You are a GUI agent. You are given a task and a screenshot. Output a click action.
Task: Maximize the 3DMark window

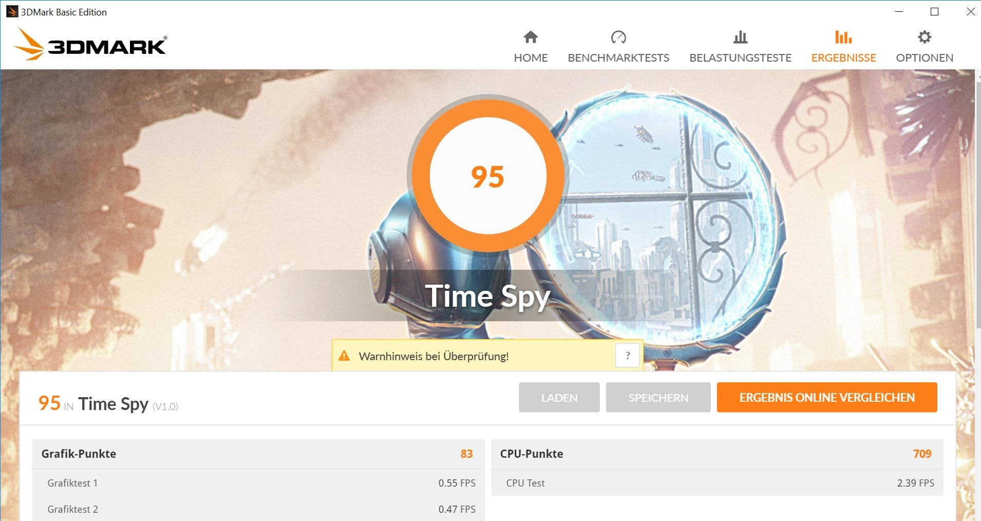coord(935,11)
